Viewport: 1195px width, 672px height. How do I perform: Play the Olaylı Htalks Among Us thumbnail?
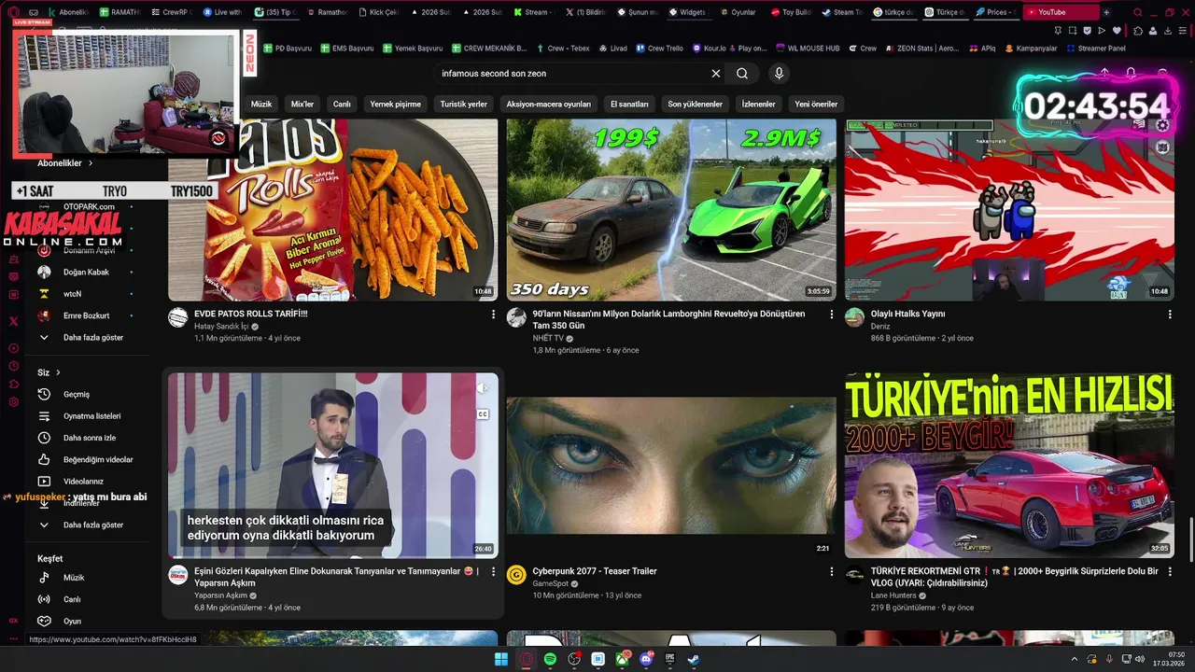tap(1009, 209)
